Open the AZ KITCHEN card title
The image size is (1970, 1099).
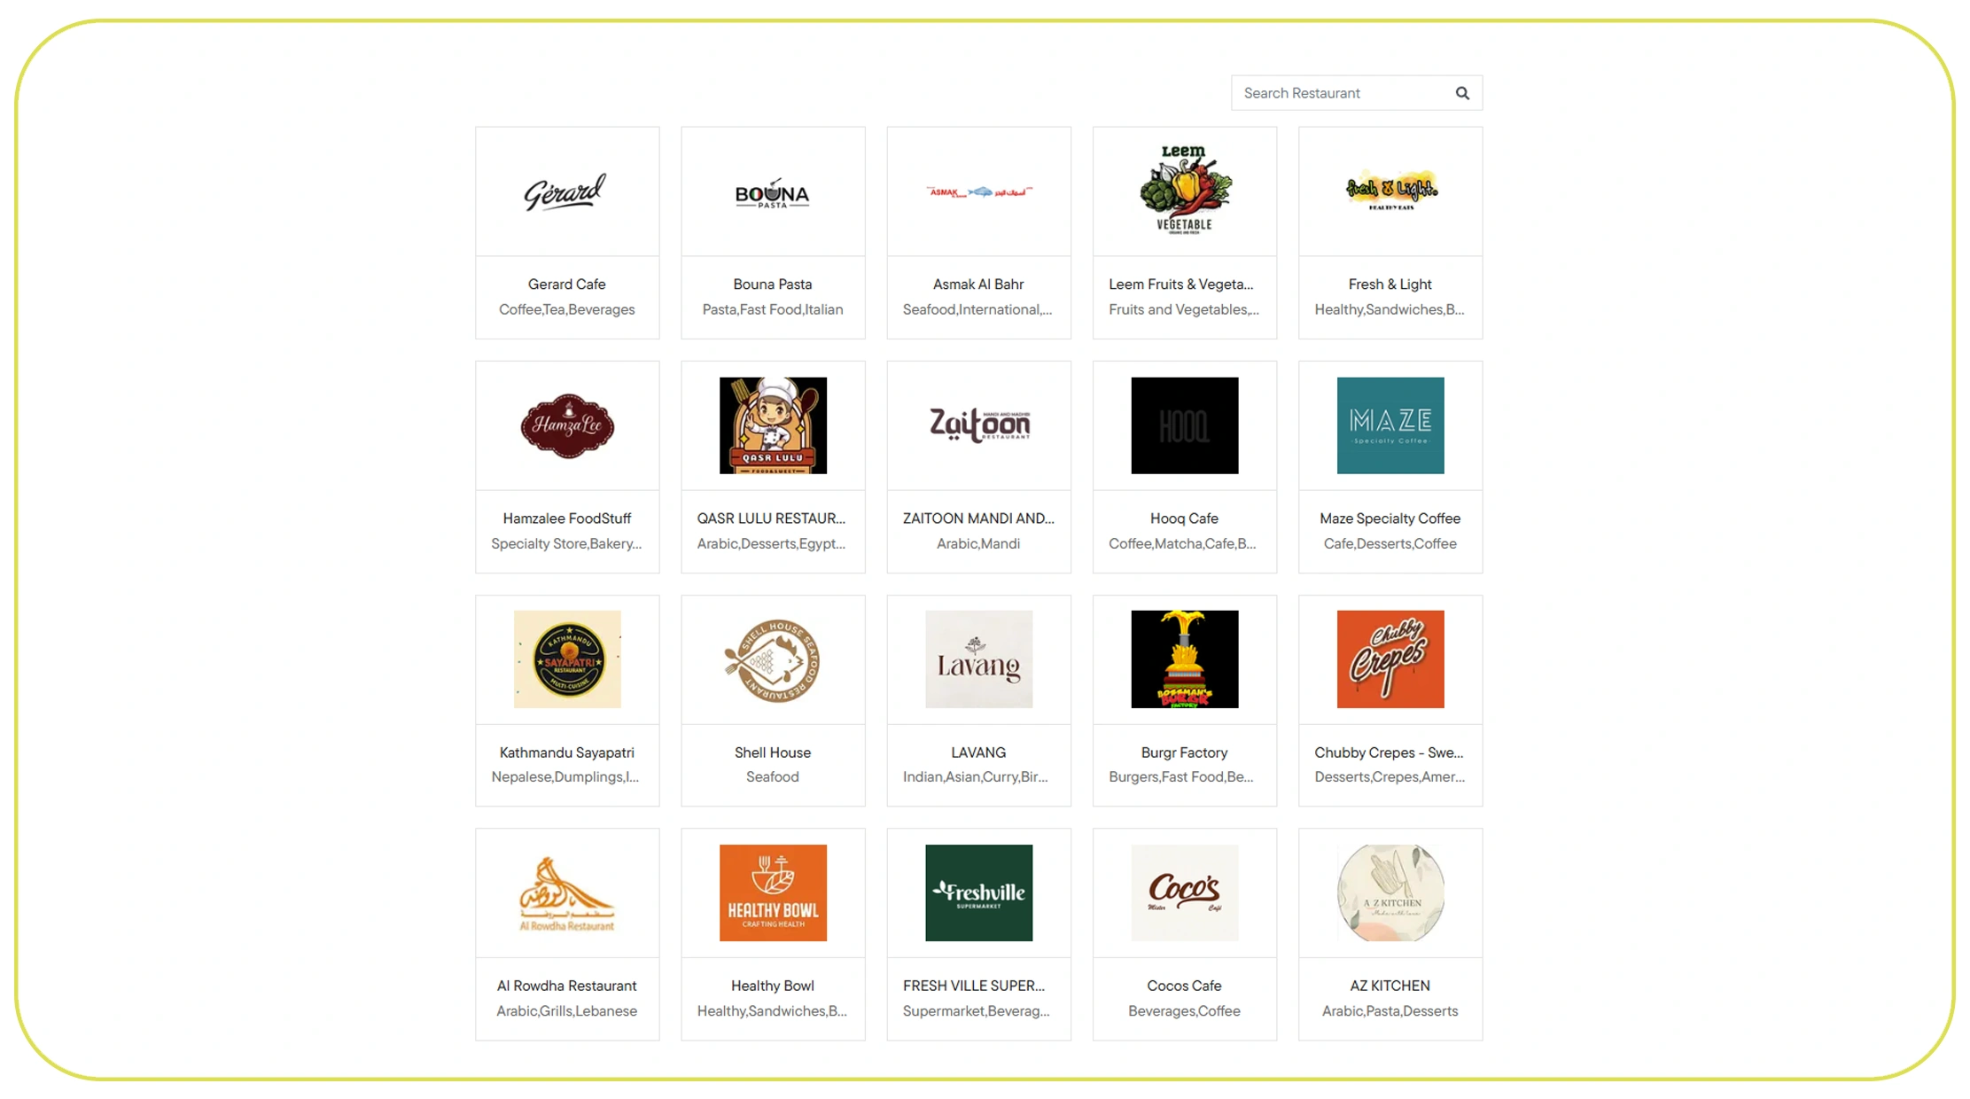tap(1390, 986)
